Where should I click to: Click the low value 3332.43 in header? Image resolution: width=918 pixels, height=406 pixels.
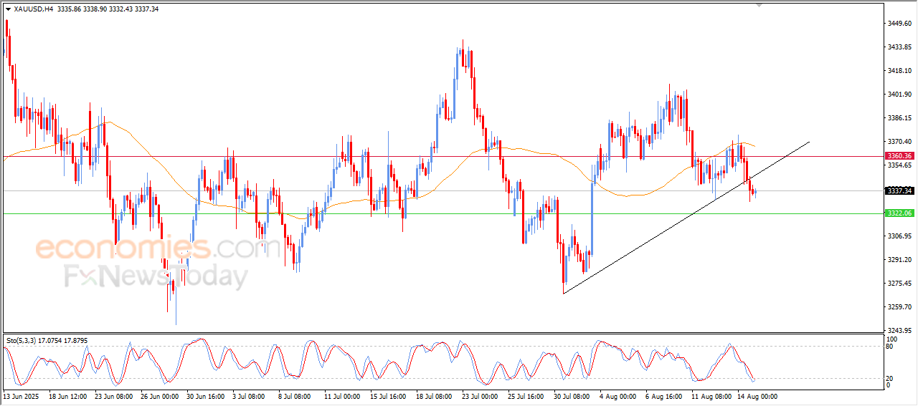tap(121, 9)
